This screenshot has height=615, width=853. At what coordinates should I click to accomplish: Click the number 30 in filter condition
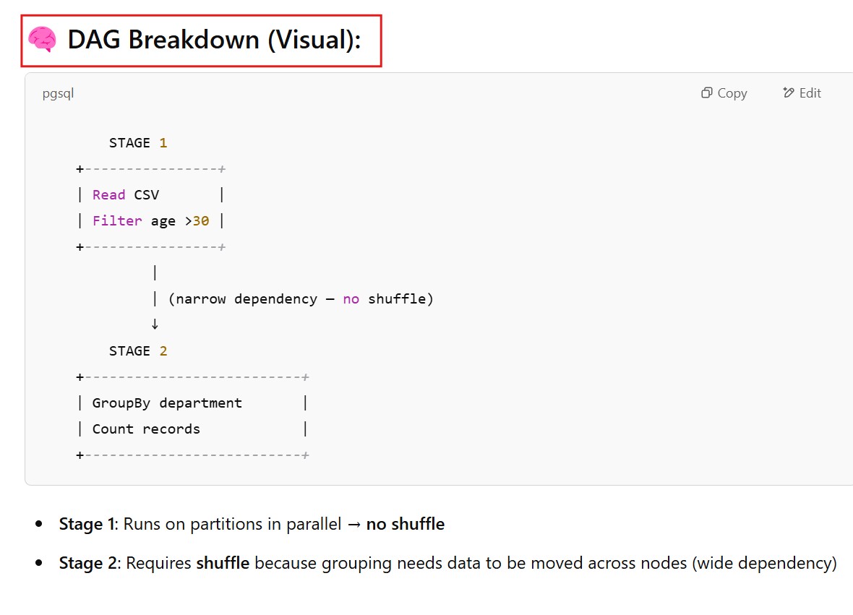(201, 221)
